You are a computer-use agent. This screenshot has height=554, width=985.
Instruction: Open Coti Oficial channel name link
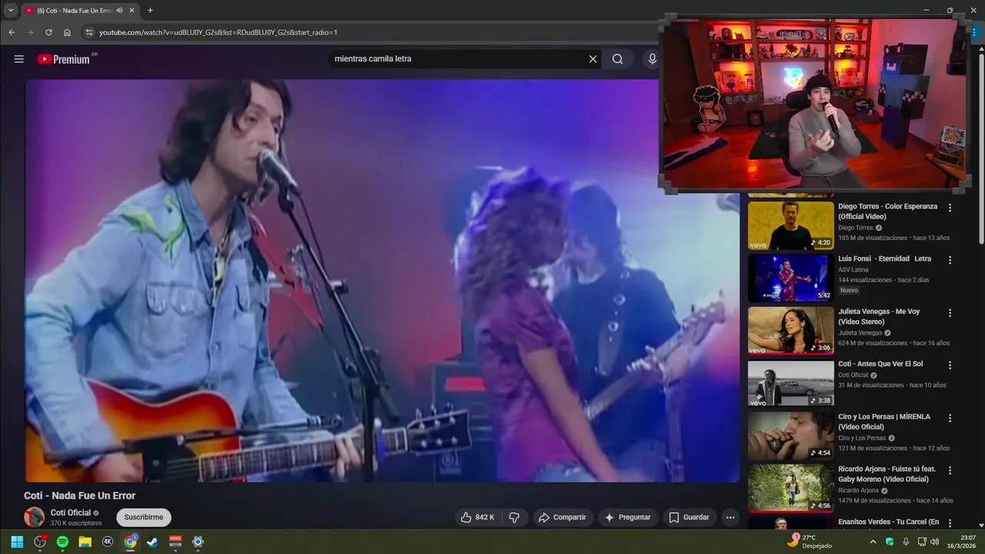71,512
